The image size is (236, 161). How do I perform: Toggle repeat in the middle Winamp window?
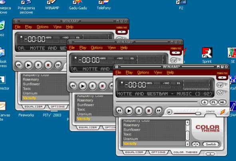[x=174, y=60]
